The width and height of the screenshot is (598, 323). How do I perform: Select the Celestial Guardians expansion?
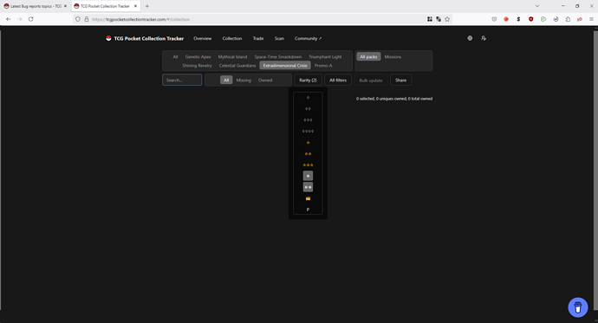coord(237,66)
